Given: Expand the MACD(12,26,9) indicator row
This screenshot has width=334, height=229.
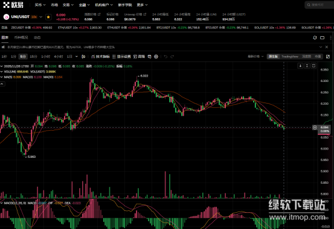Looking at the screenshot, I should (x=1, y=203).
